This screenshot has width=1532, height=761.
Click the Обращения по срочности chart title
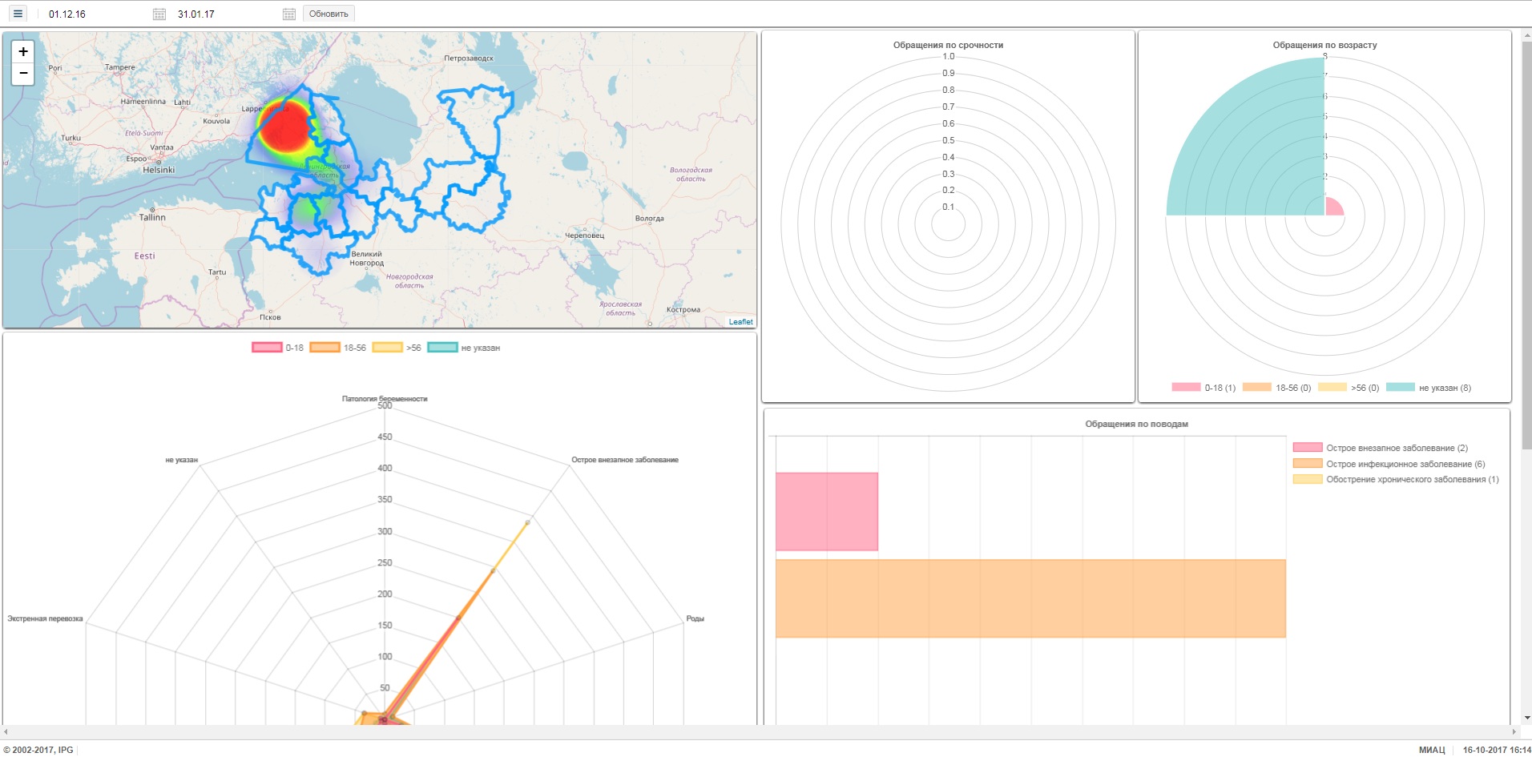(x=948, y=45)
